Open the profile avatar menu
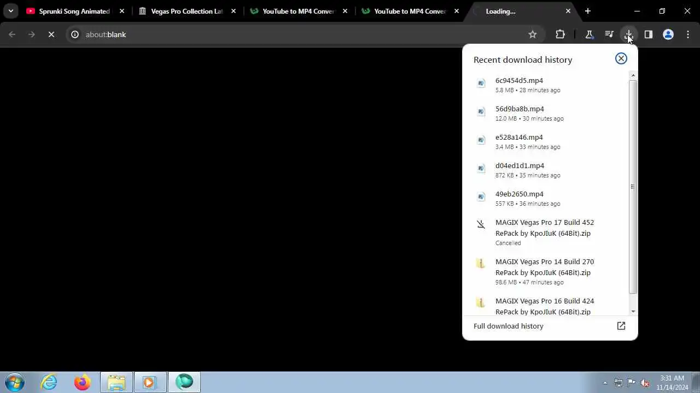This screenshot has height=393, width=700. 668,34
